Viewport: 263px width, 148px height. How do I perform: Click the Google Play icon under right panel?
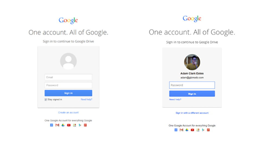coord(203,130)
